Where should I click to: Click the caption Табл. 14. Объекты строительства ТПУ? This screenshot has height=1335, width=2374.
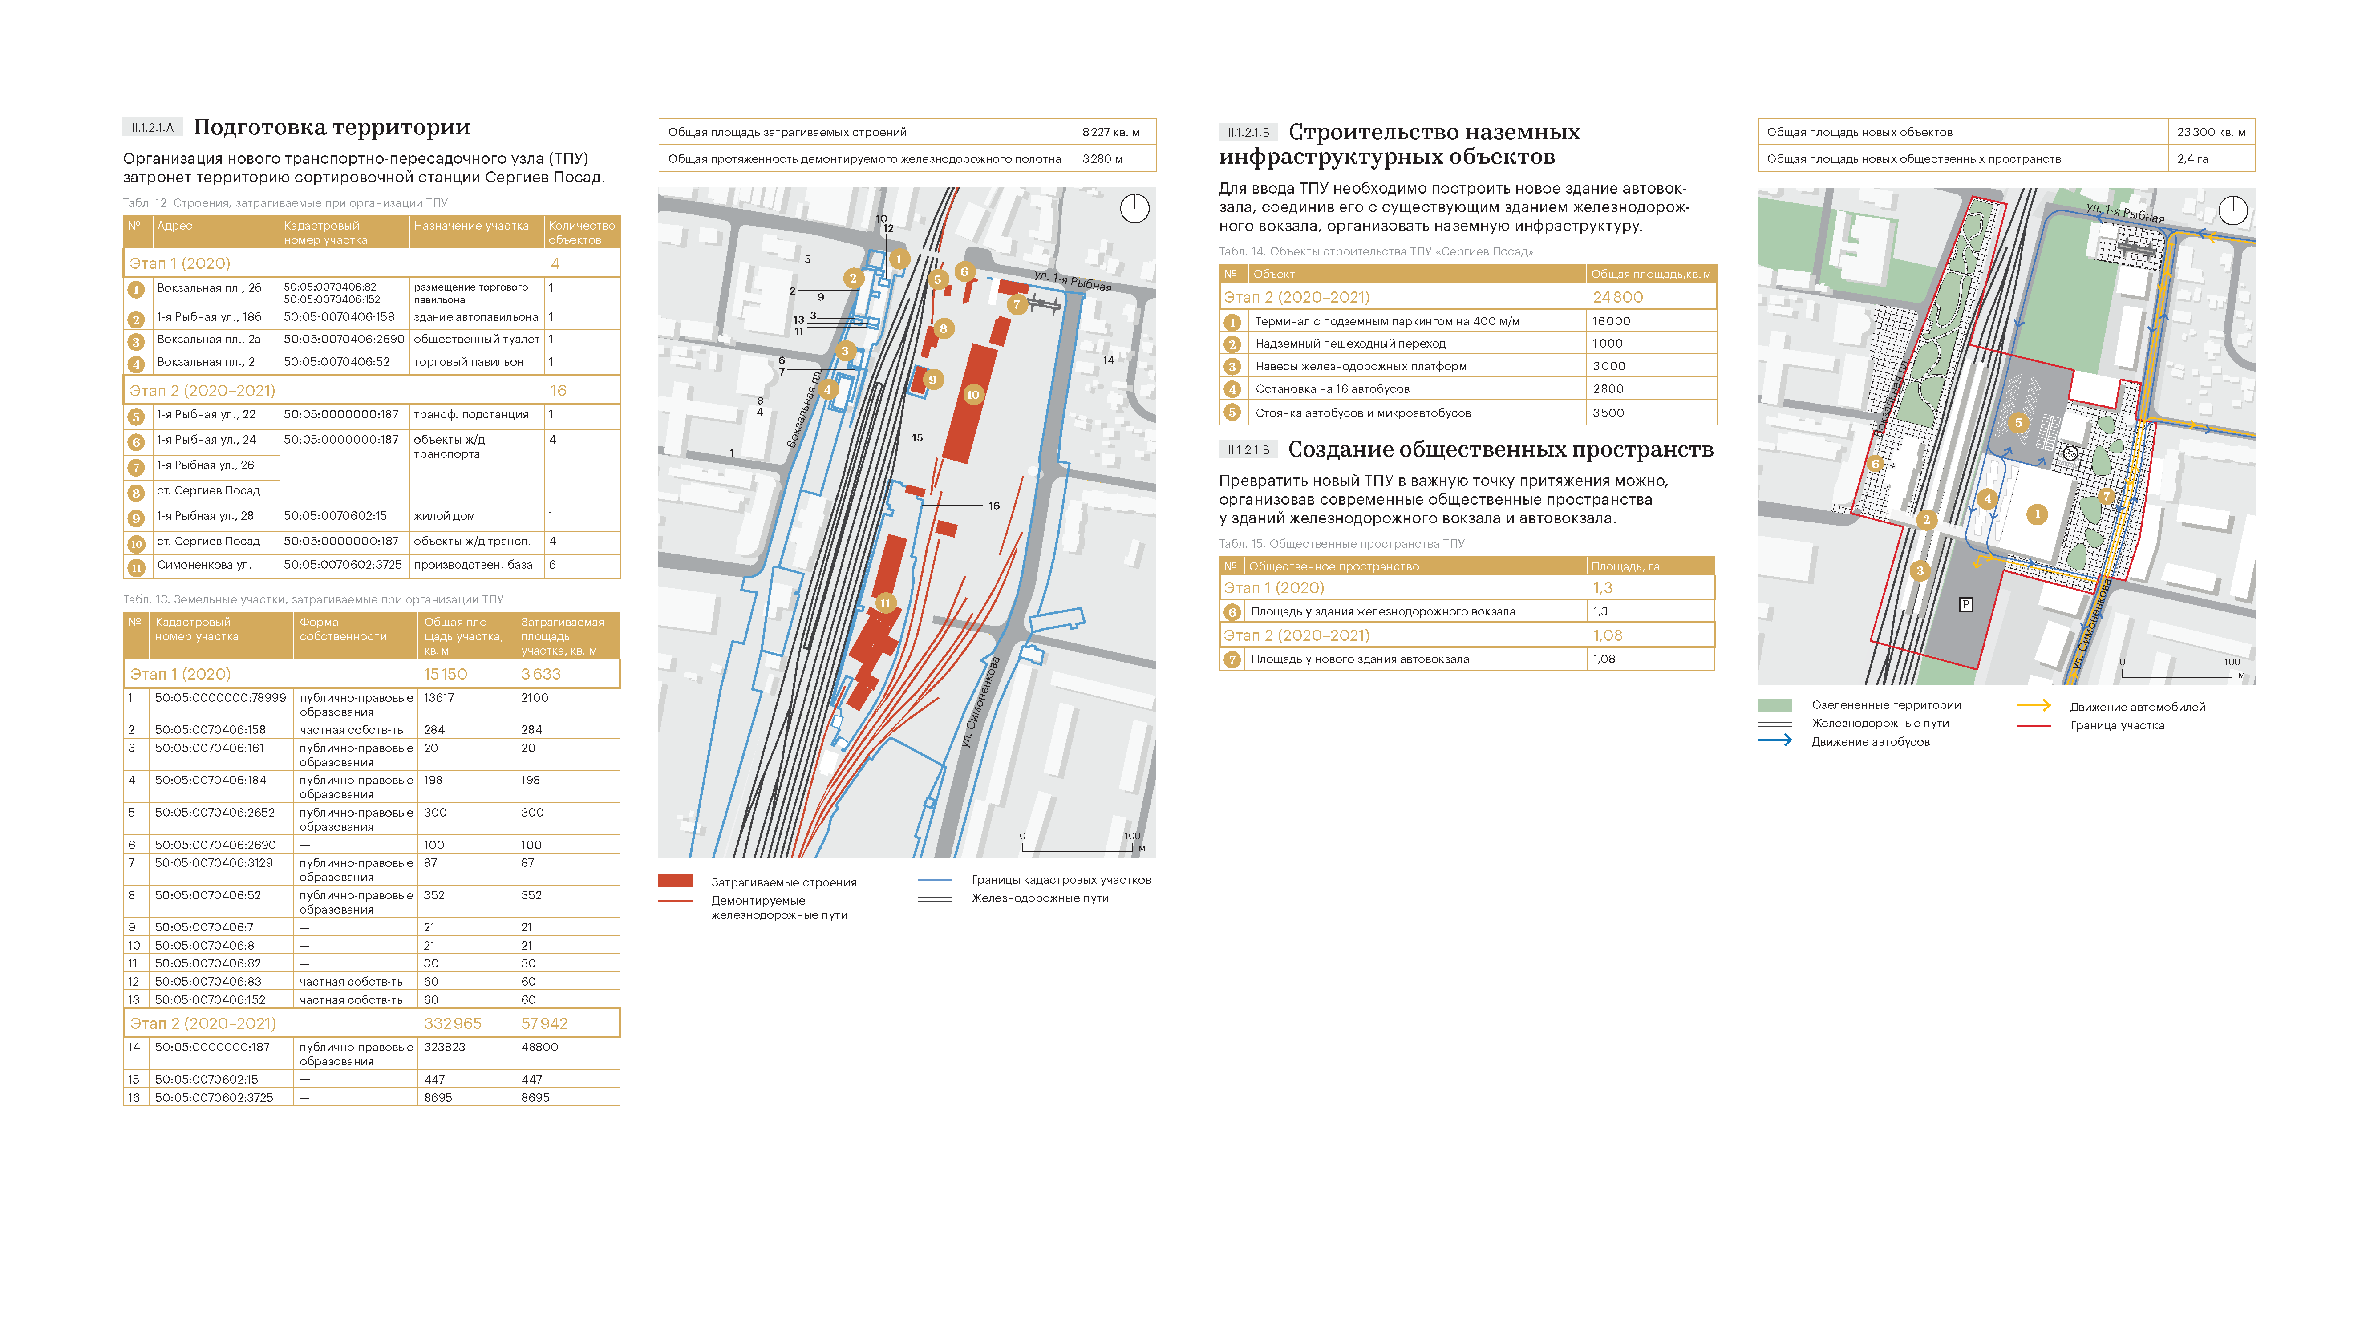point(1376,251)
